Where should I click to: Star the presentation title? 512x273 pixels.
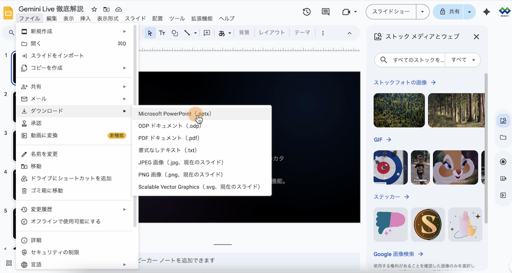(94, 9)
